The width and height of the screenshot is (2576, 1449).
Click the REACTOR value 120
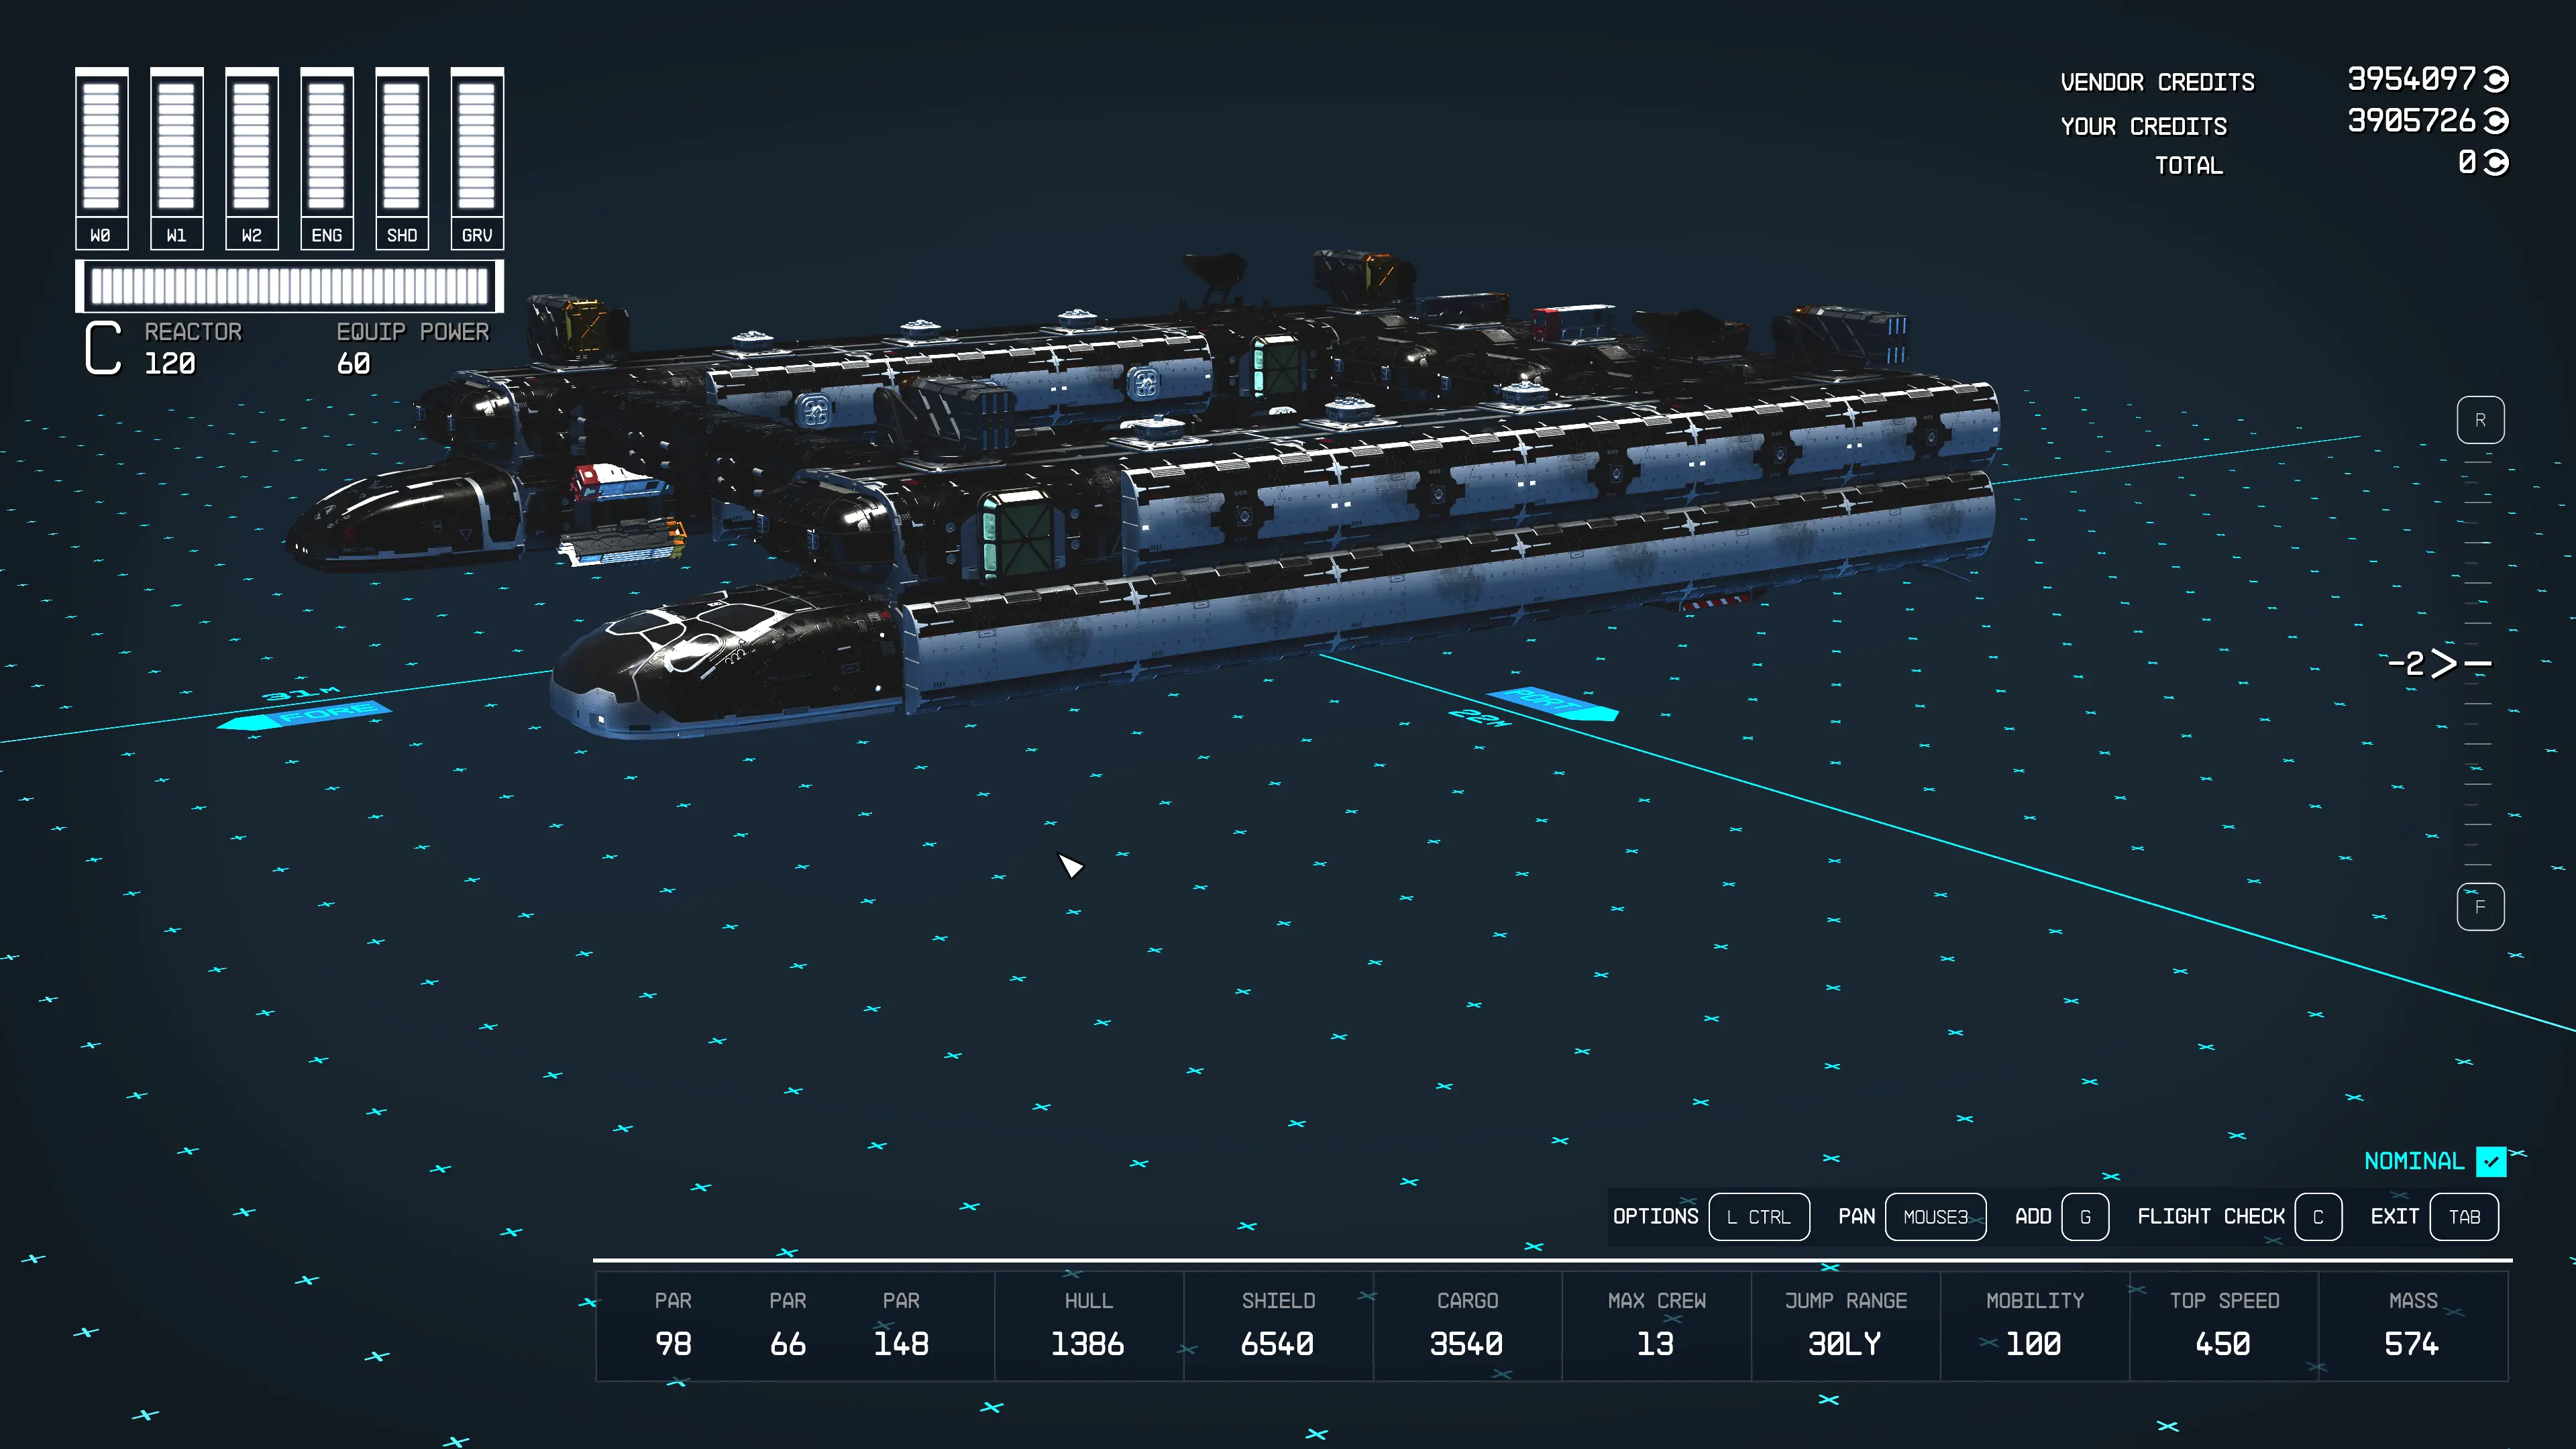point(170,364)
